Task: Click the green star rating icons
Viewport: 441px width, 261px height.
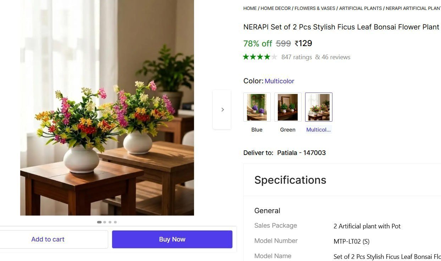Action: (260, 57)
